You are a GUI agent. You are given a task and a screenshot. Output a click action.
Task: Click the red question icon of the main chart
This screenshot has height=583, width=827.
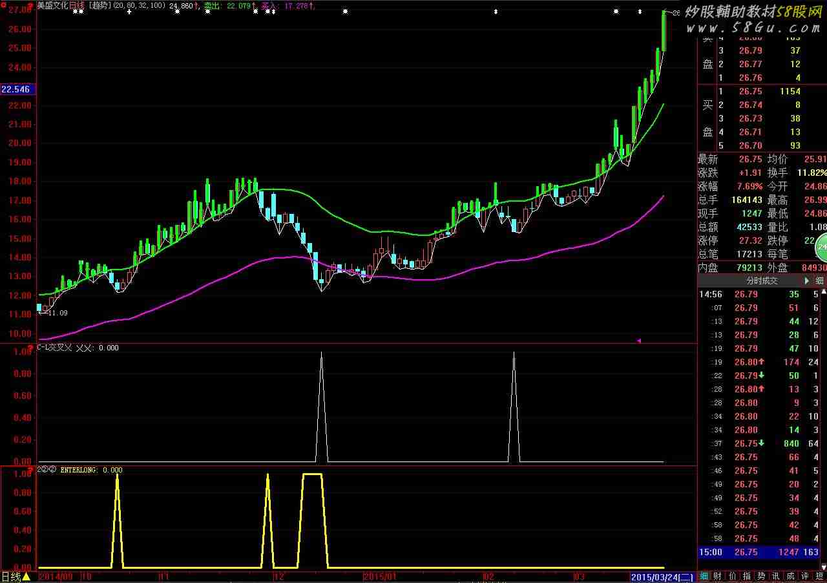coord(30,5)
